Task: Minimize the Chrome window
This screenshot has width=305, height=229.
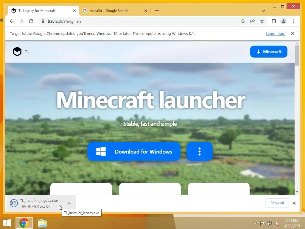Action: tap(274, 7)
